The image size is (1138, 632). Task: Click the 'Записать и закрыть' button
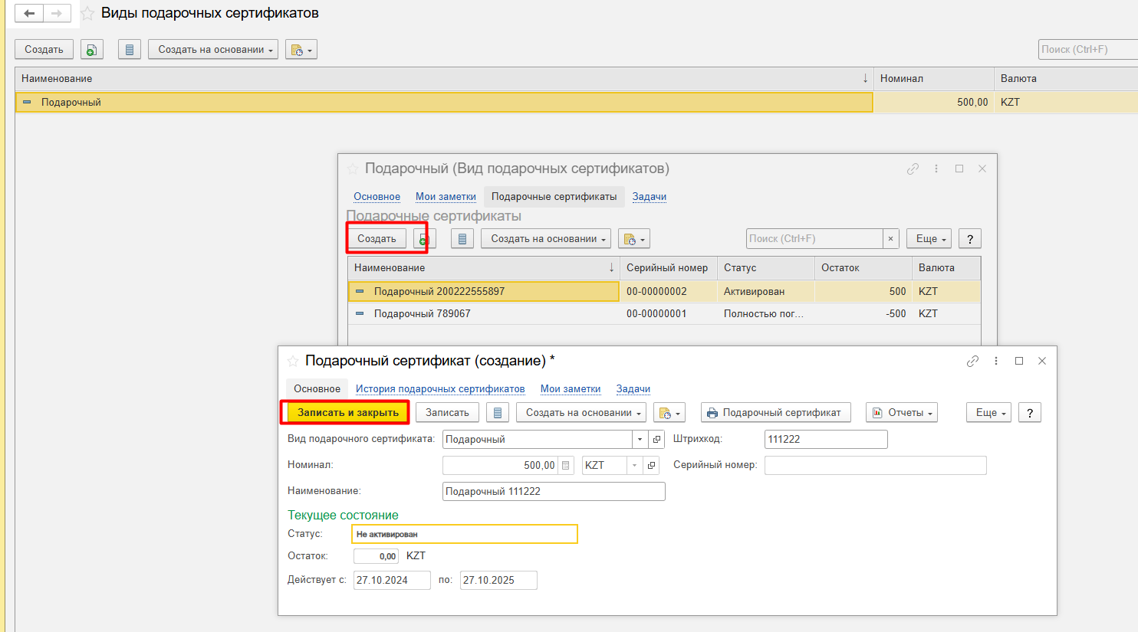[347, 413]
